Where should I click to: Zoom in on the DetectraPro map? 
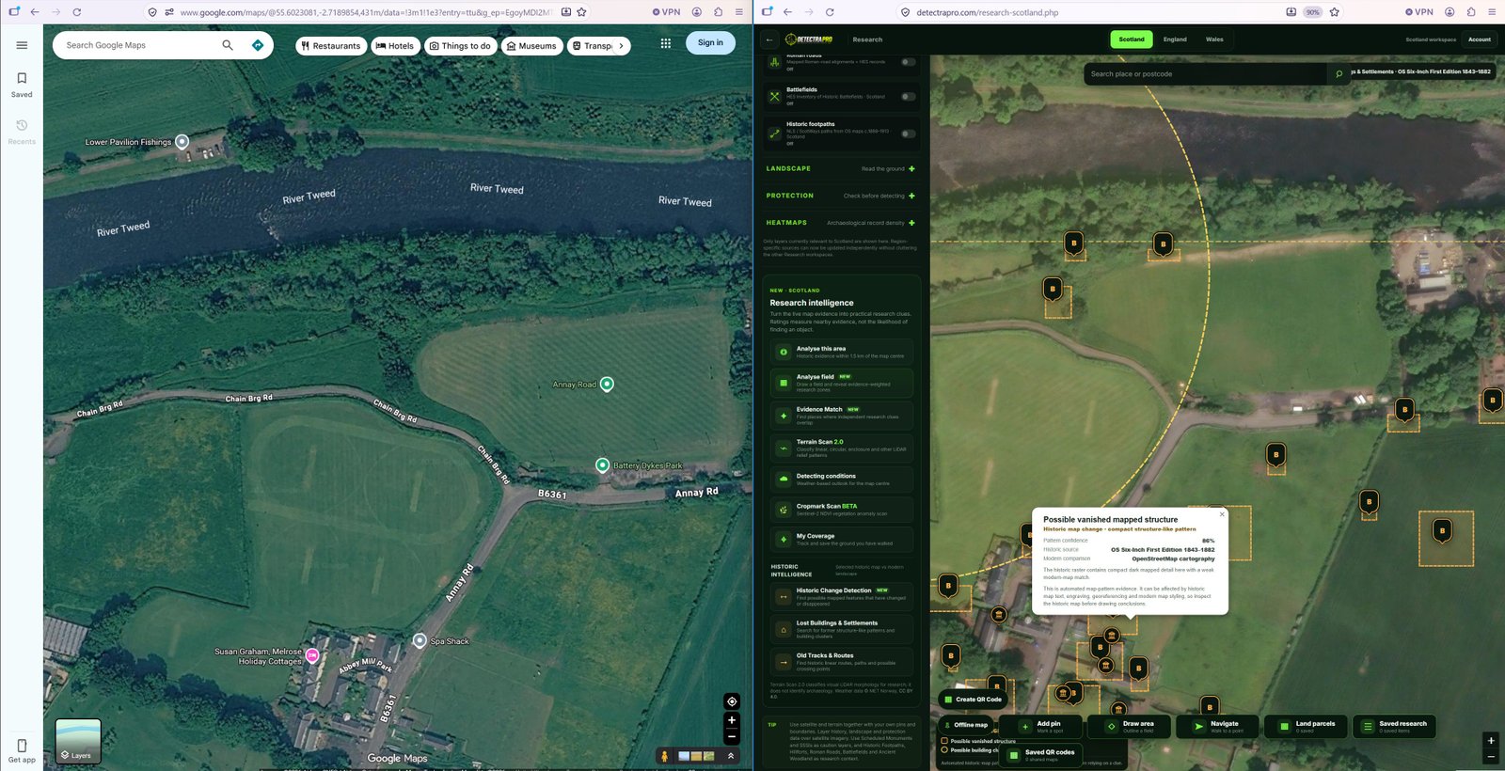click(1491, 741)
